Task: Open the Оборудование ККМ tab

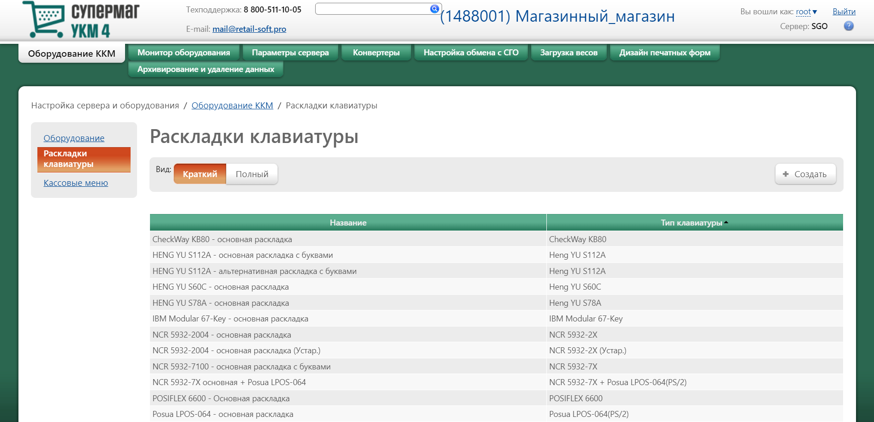Action: [x=72, y=53]
